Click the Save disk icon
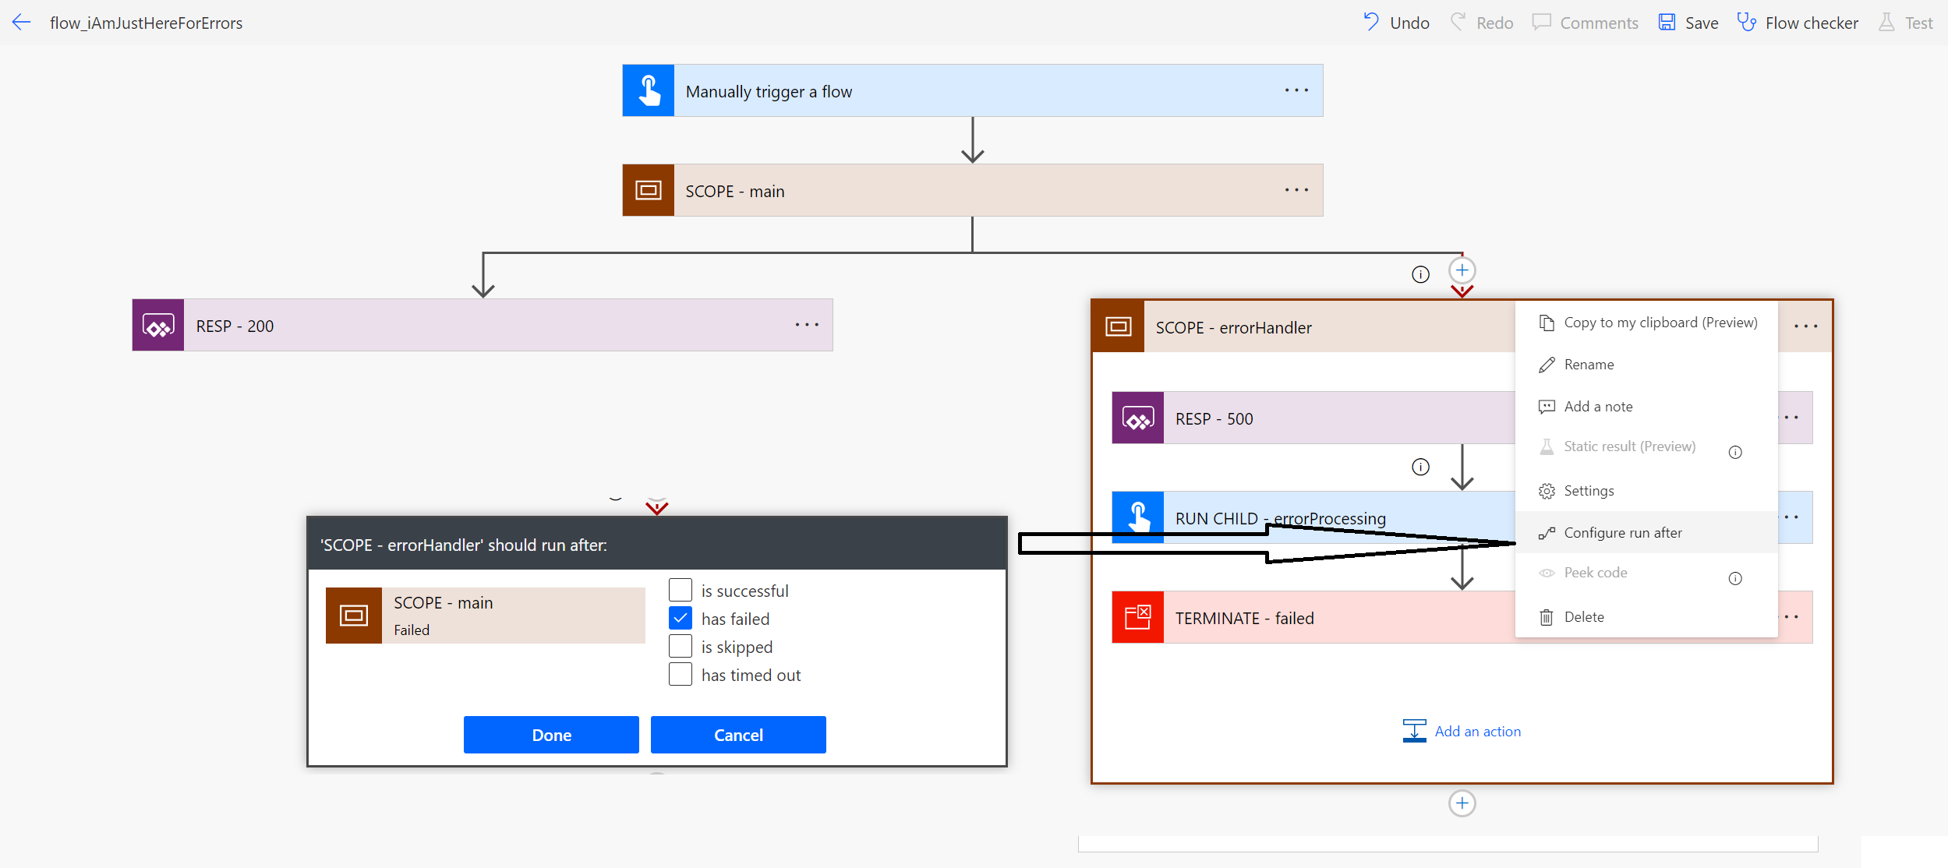This screenshot has height=868, width=1948. [x=1667, y=23]
